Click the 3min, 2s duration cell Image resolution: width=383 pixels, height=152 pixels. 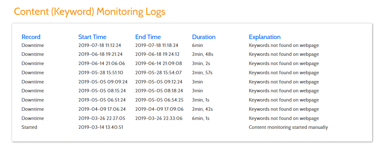(201, 63)
